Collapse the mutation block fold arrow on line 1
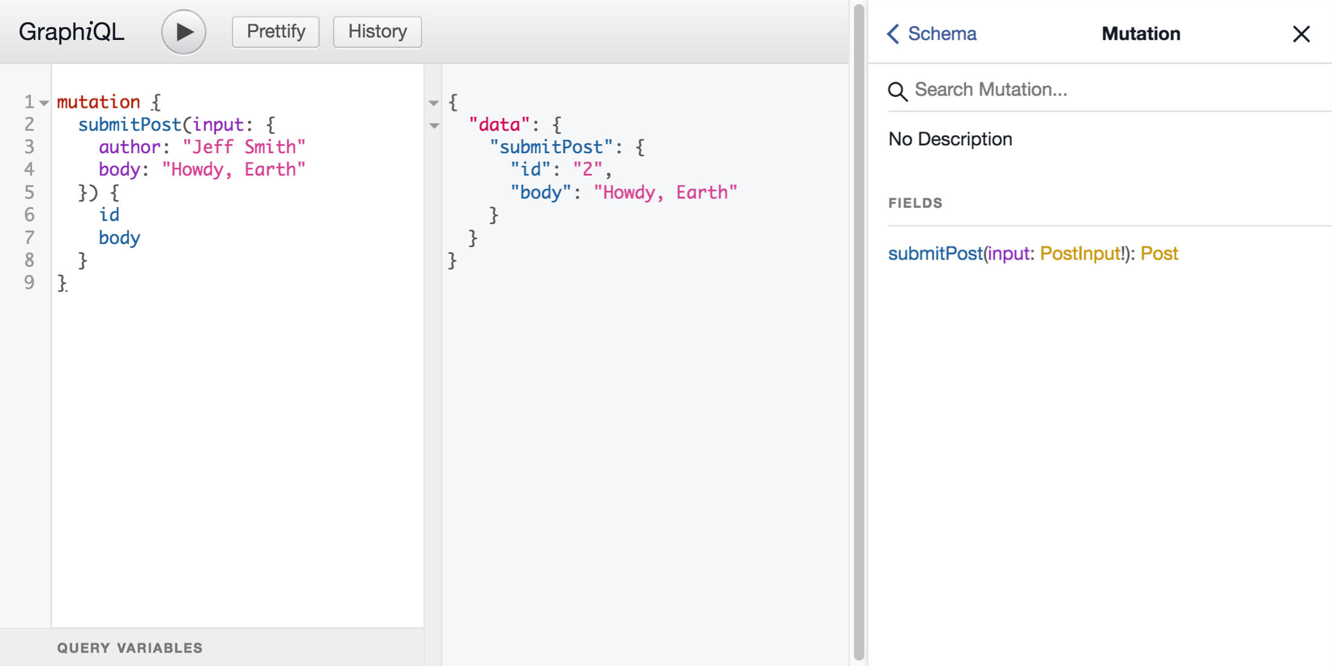The width and height of the screenshot is (1332, 666). click(x=44, y=103)
